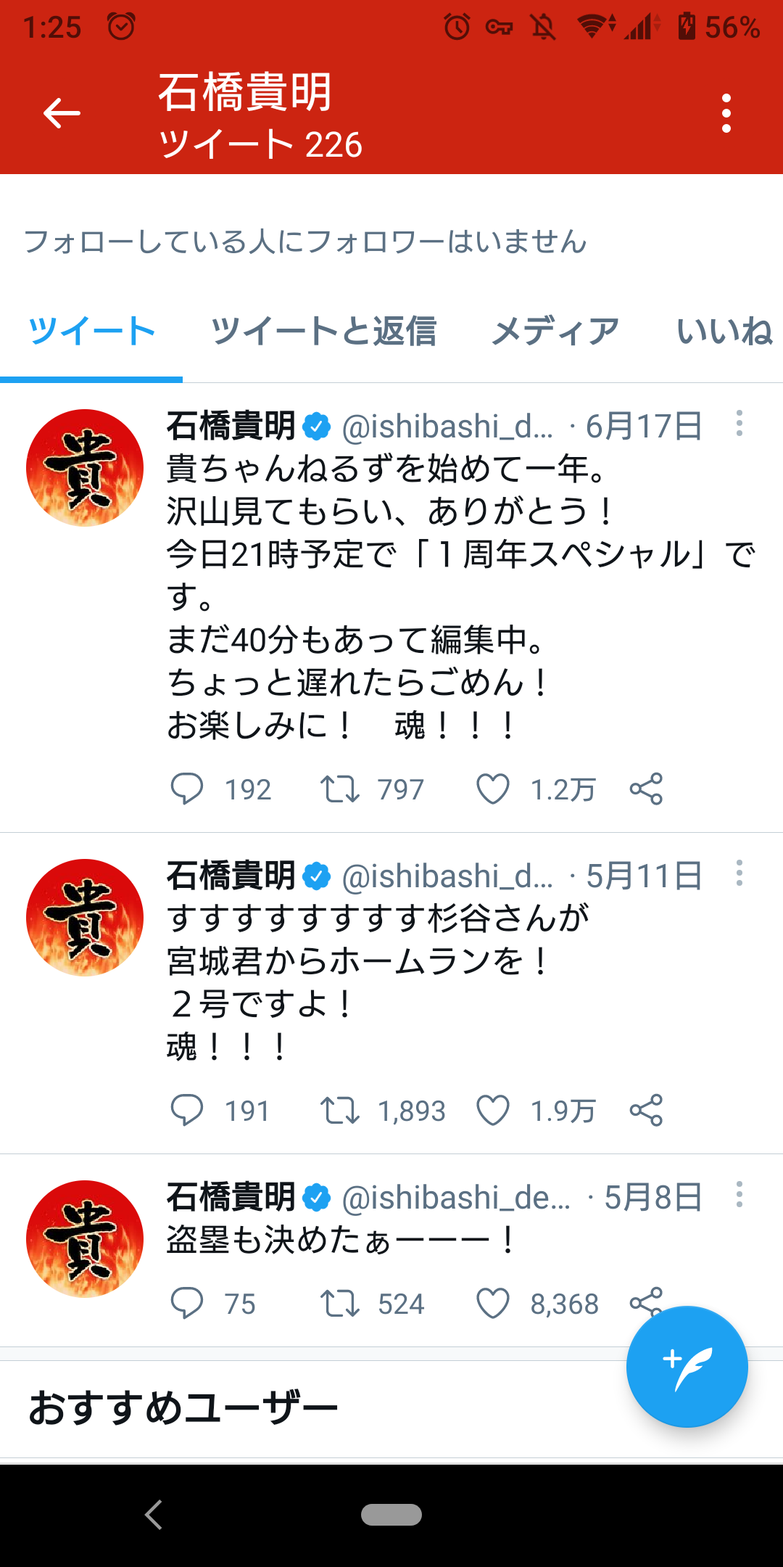Share the June 17 tweet
783x1567 pixels.
pos(646,789)
